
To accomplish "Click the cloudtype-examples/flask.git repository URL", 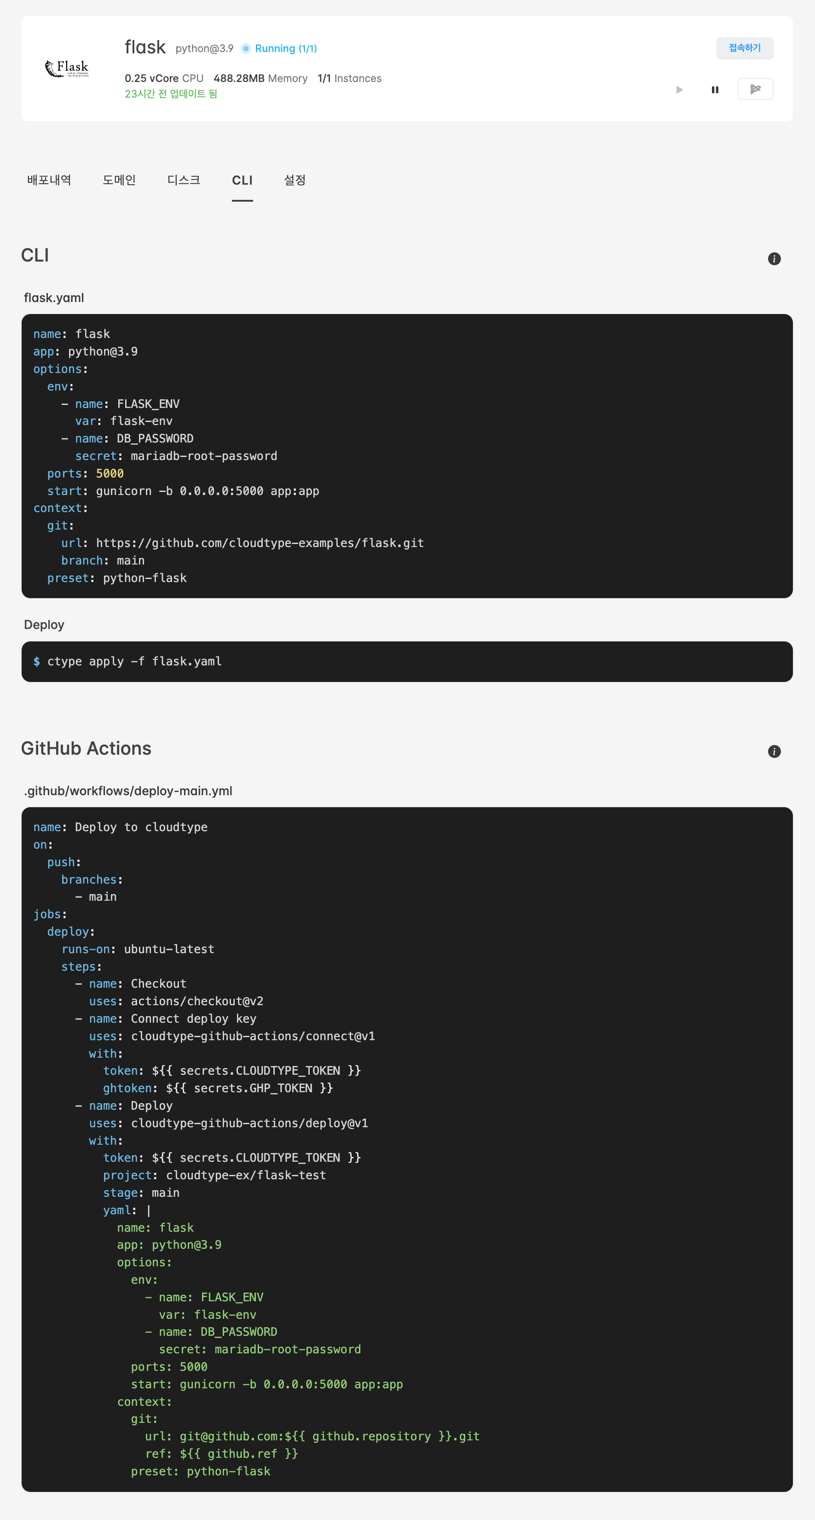I will tap(260, 543).
